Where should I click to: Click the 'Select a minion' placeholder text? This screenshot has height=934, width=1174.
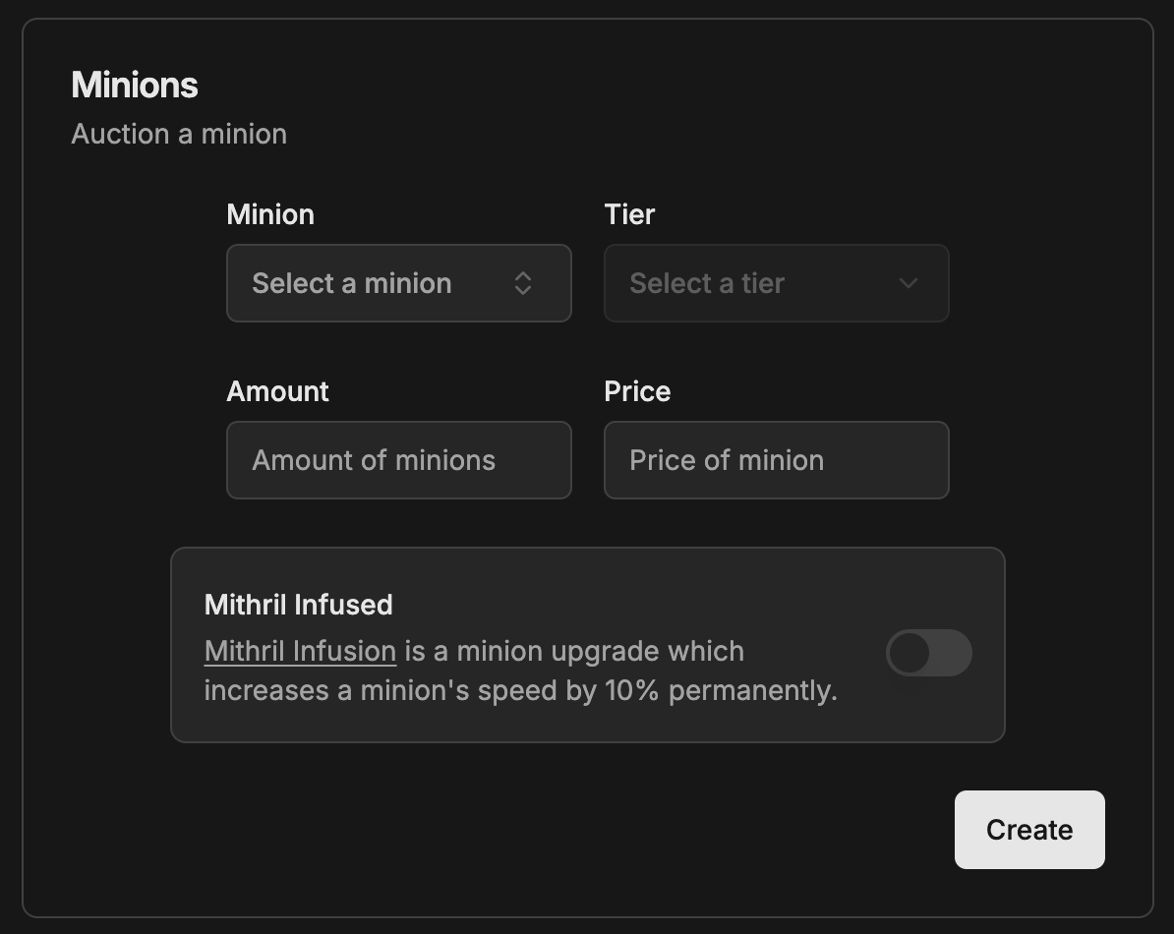351,283
